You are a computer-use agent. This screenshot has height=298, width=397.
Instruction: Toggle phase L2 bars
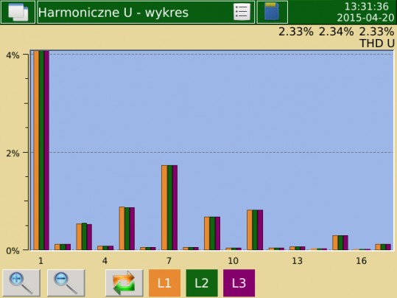point(202,283)
